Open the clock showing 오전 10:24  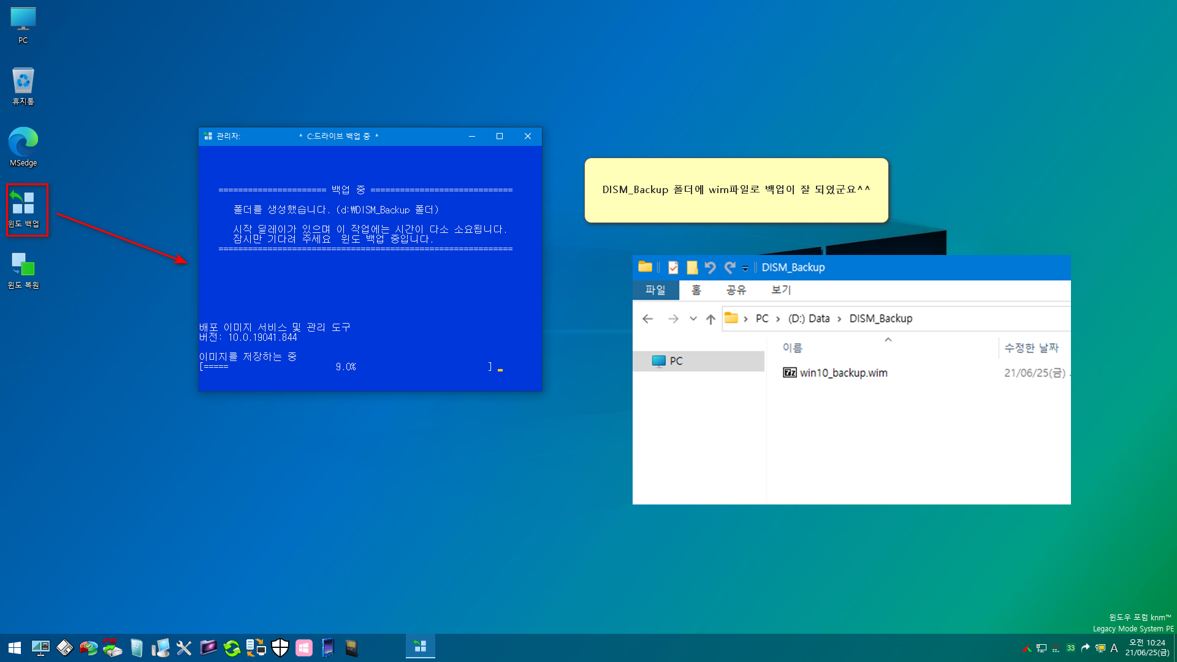[1147, 647]
